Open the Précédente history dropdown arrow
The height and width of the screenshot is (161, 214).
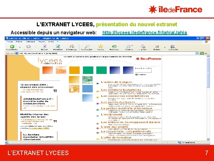[x=20, y=47]
